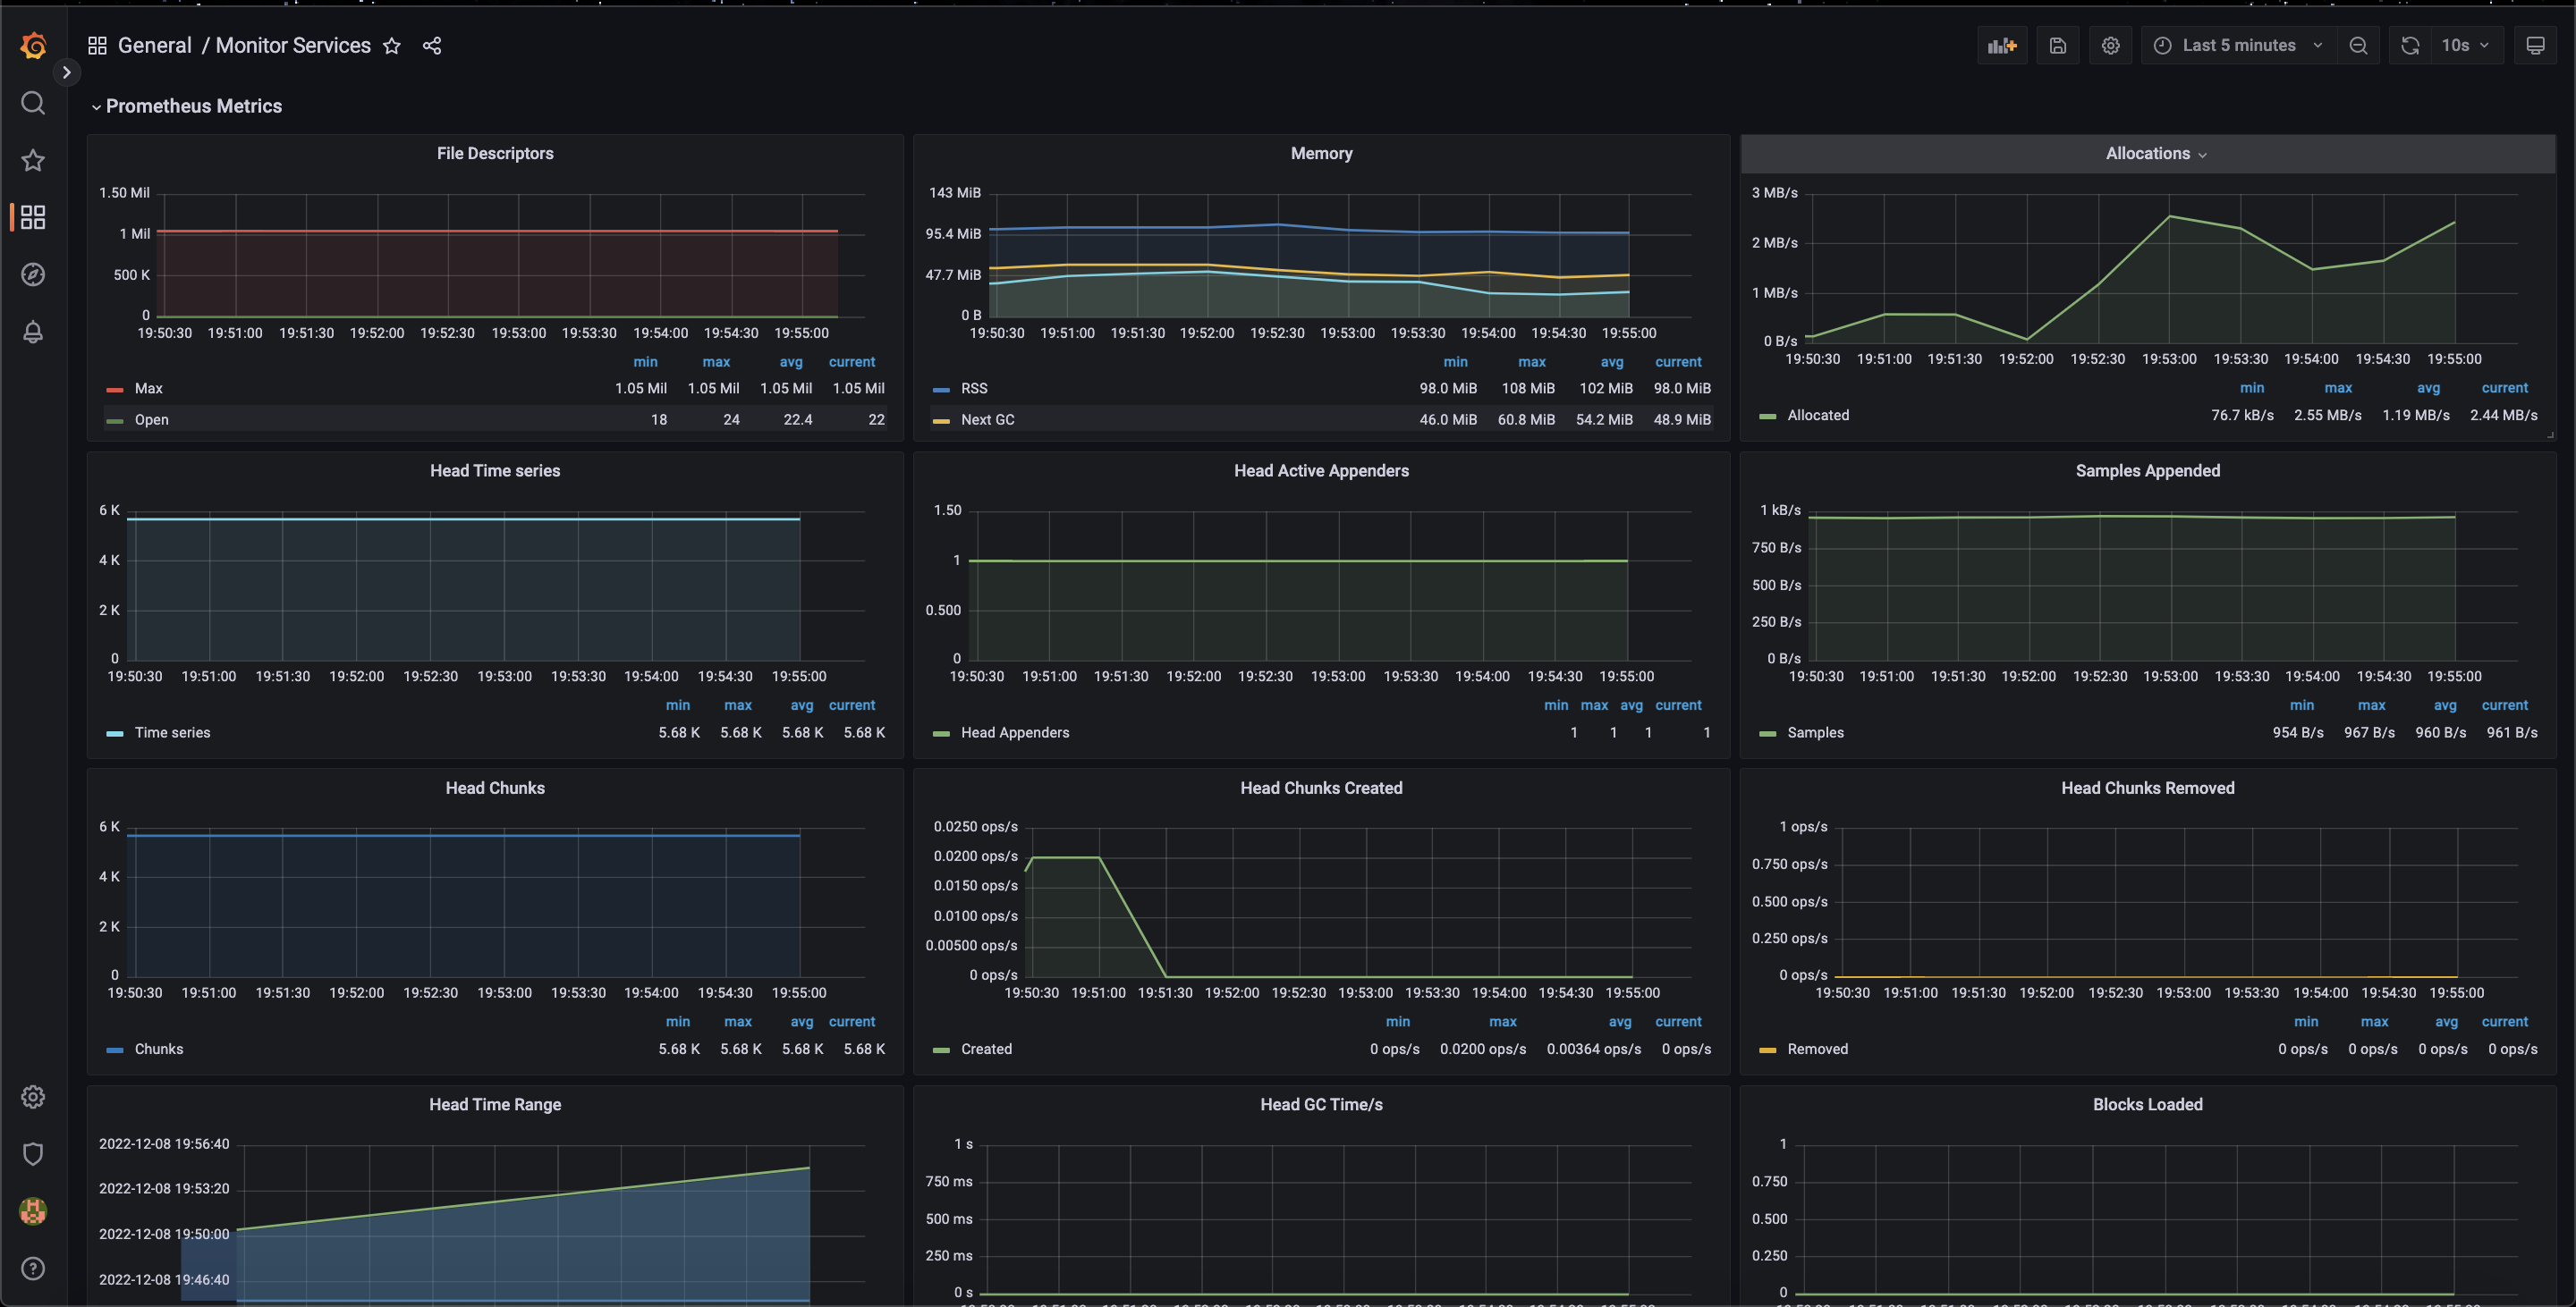Open the search dashboards icon
The height and width of the screenshot is (1307, 2576).
[x=33, y=103]
